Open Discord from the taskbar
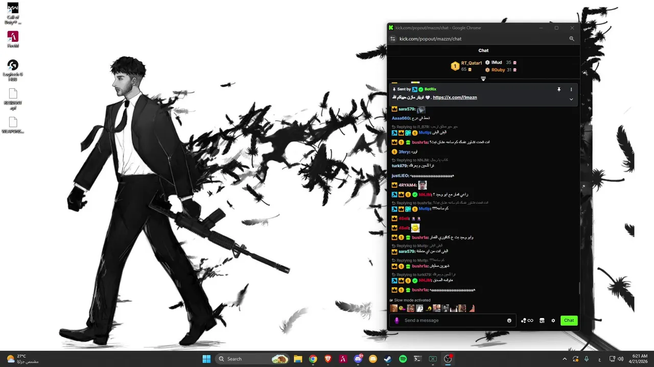The height and width of the screenshot is (367, 654). [x=358, y=359]
